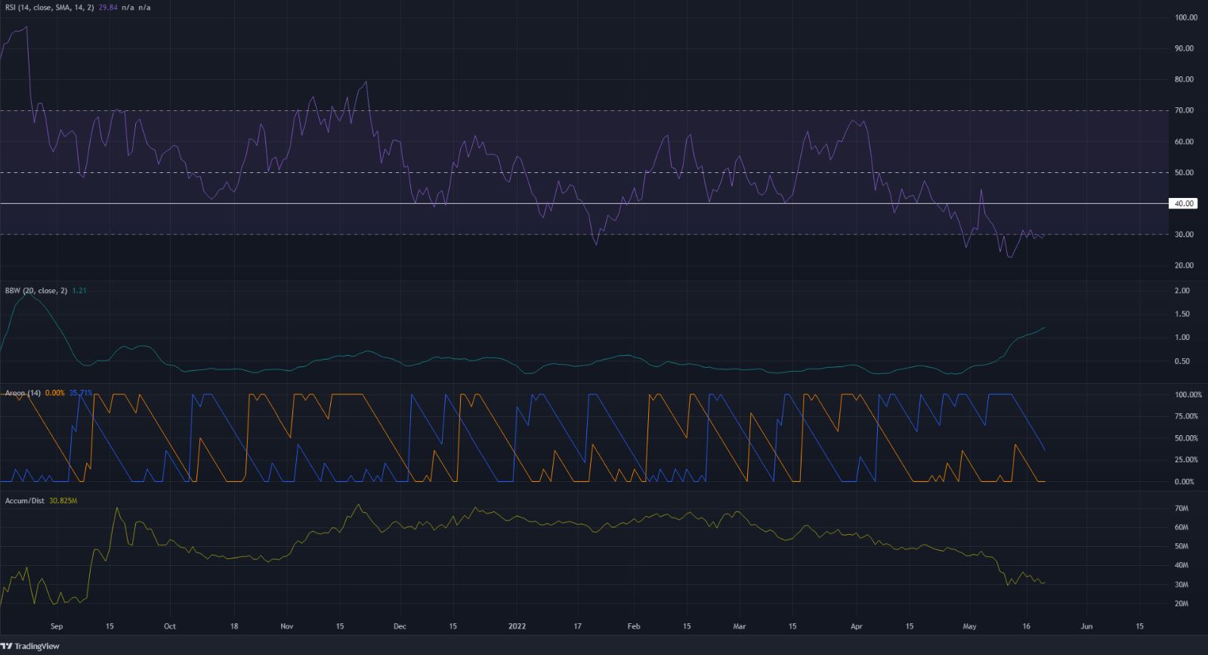Click the Apr label on time axis
The image size is (1208, 655).
point(856,626)
